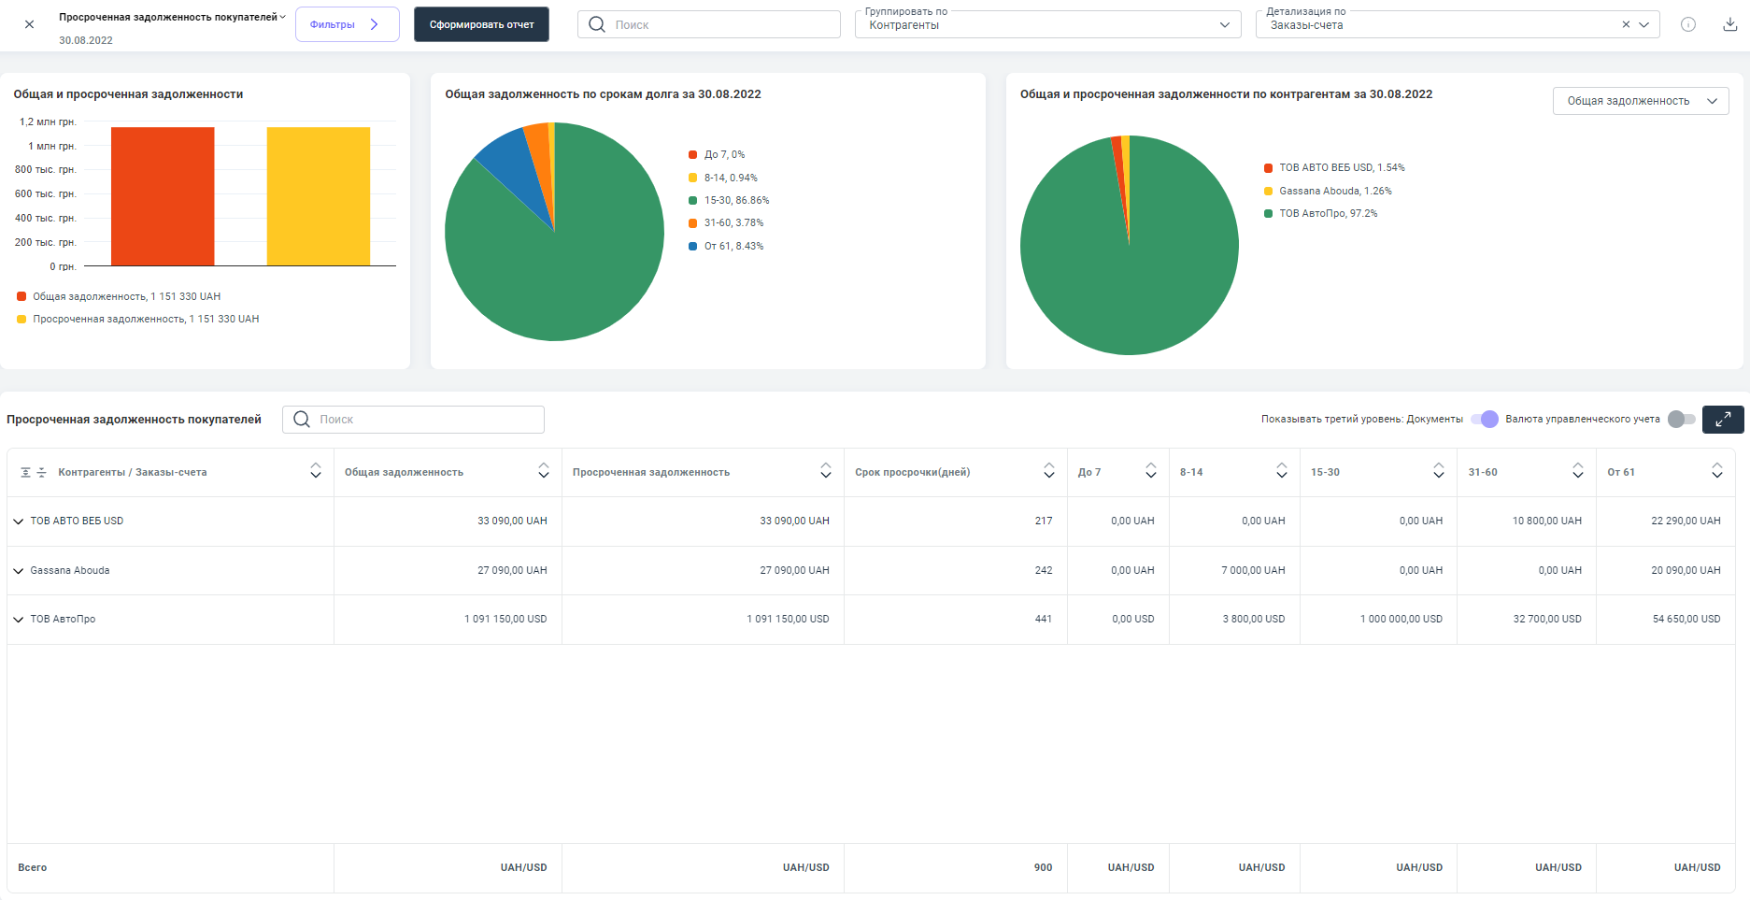This screenshot has width=1750, height=900.
Task: Expand the ТОВ АВТО ВЕБ USD row
Action: [19, 521]
